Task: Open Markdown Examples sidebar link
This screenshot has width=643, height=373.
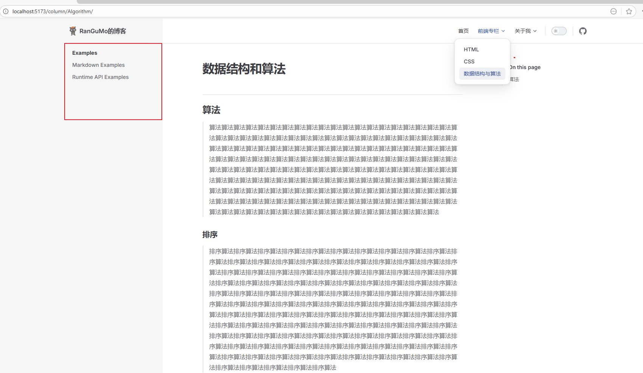Action: tap(98, 65)
